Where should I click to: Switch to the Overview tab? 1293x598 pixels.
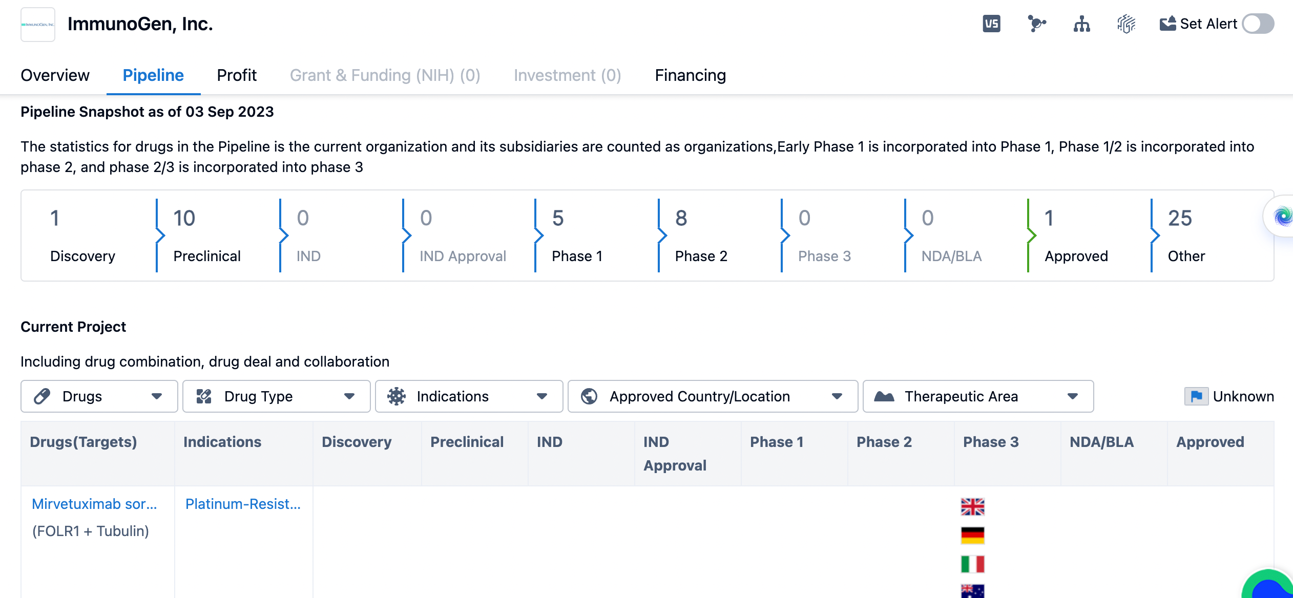[x=55, y=75]
